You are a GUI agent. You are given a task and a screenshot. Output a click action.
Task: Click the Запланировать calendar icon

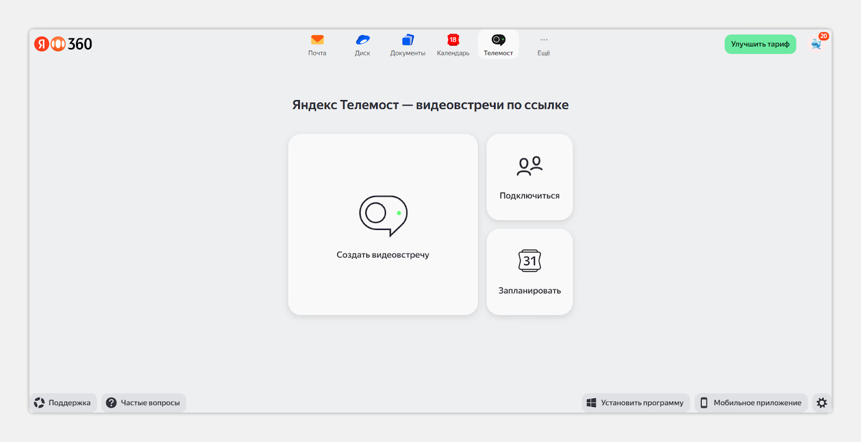(530, 261)
